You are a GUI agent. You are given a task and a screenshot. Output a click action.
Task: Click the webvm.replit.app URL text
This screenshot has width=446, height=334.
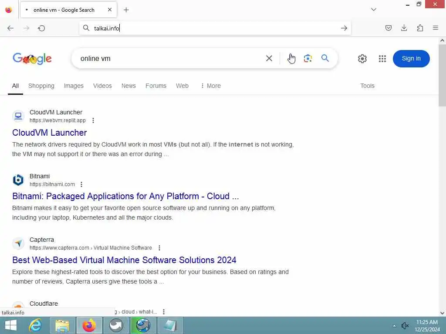(x=57, y=120)
